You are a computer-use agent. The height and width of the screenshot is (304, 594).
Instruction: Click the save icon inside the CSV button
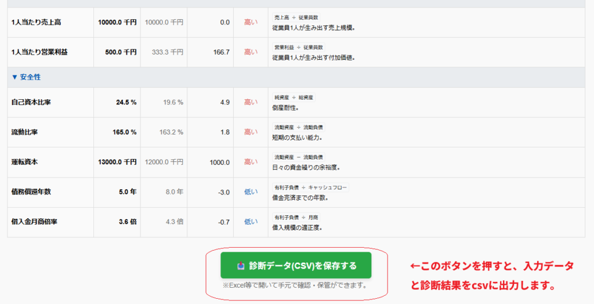(x=241, y=266)
